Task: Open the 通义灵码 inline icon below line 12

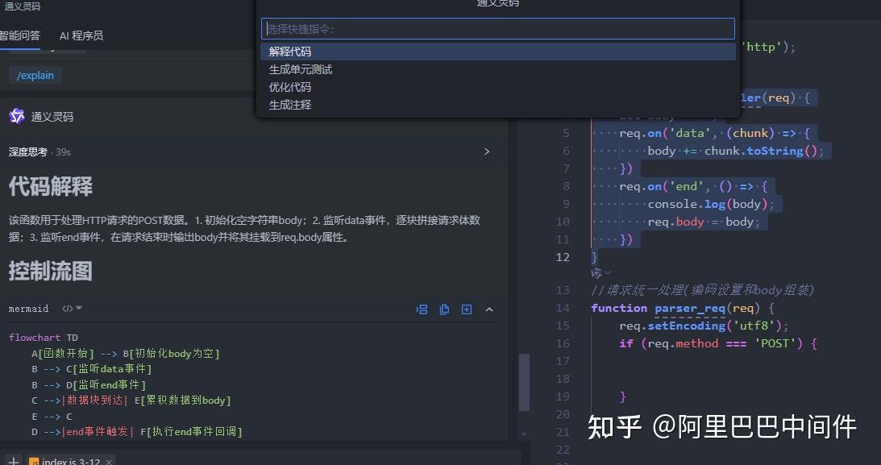Action: point(596,273)
